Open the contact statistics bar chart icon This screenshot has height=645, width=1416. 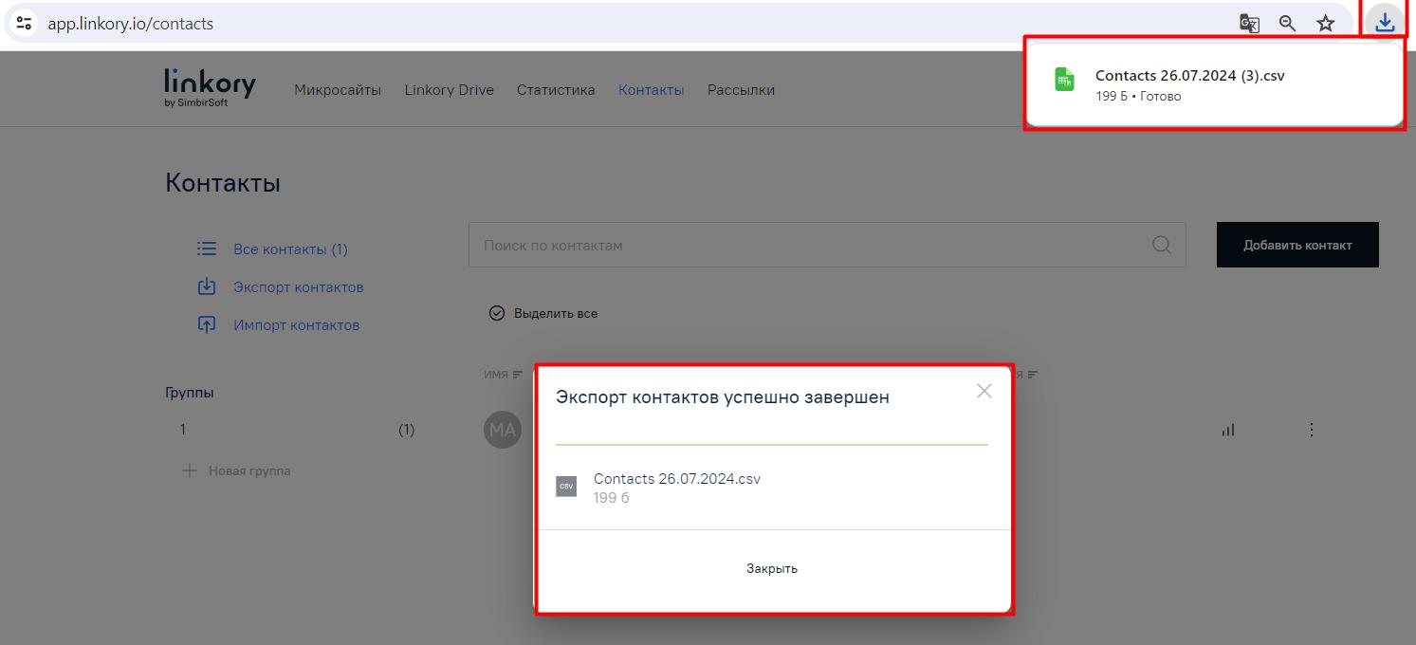pos(1227,429)
